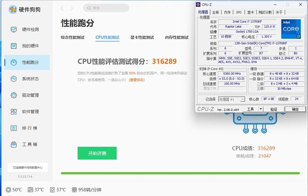Click the green benchmark progress bar

coord(180,173)
